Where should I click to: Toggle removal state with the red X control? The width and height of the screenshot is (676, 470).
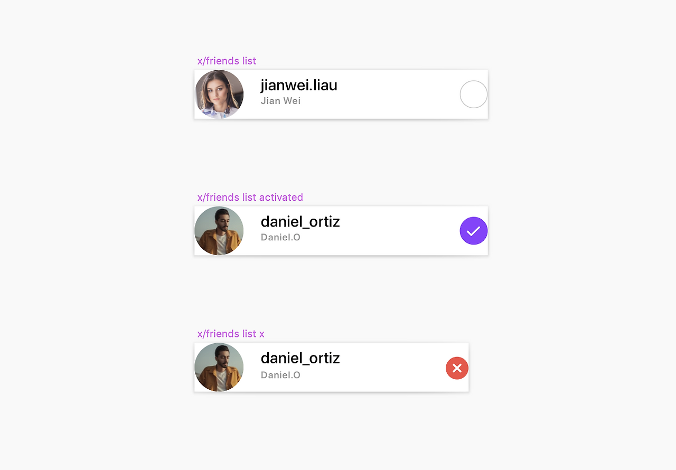click(457, 368)
